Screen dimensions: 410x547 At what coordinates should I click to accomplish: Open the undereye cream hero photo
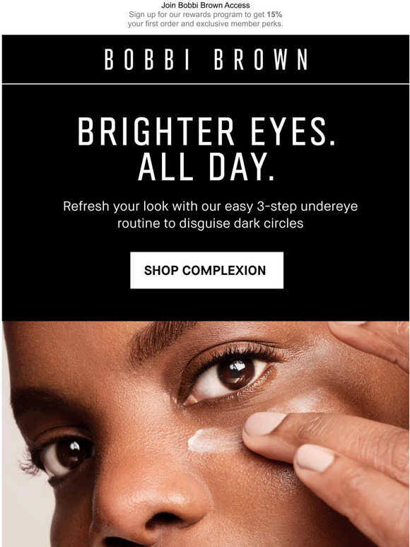[x=206, y=434]
